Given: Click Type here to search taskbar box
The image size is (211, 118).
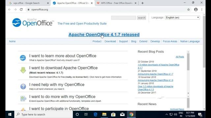Looking at the screenshot, I should (x=44, y=114).
